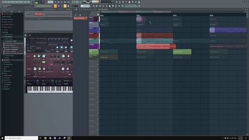This screenshot has height=140, width=249.
Task: Select the red pattern in picker panel
Action: point(80,18)
